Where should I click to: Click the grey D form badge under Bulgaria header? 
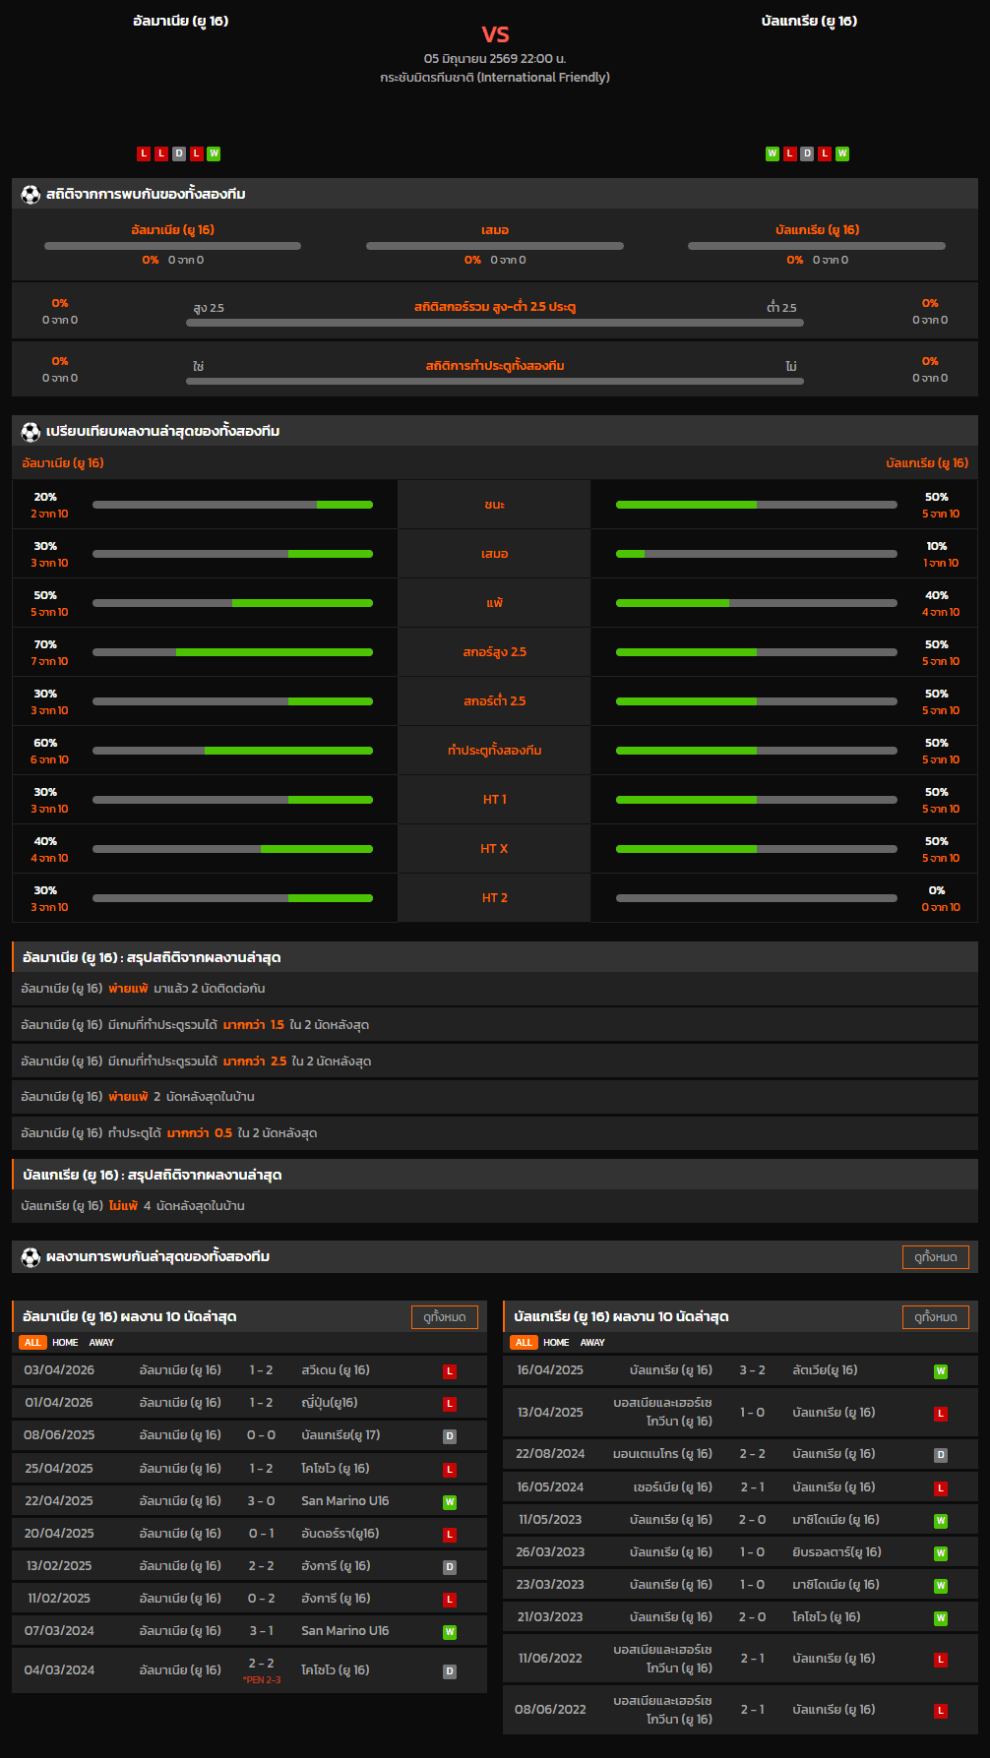point(807,153)
